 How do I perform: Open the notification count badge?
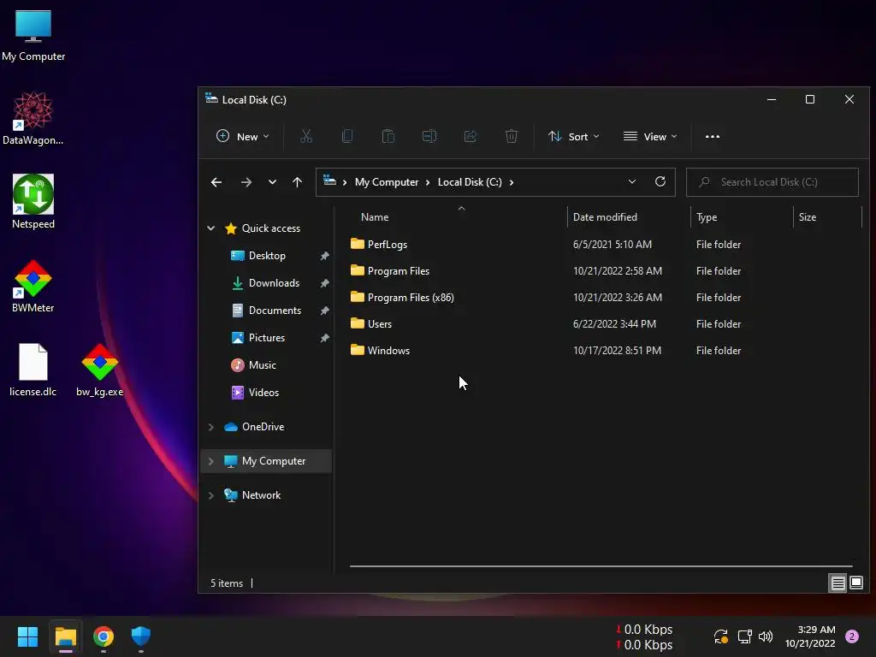(852, 636)
